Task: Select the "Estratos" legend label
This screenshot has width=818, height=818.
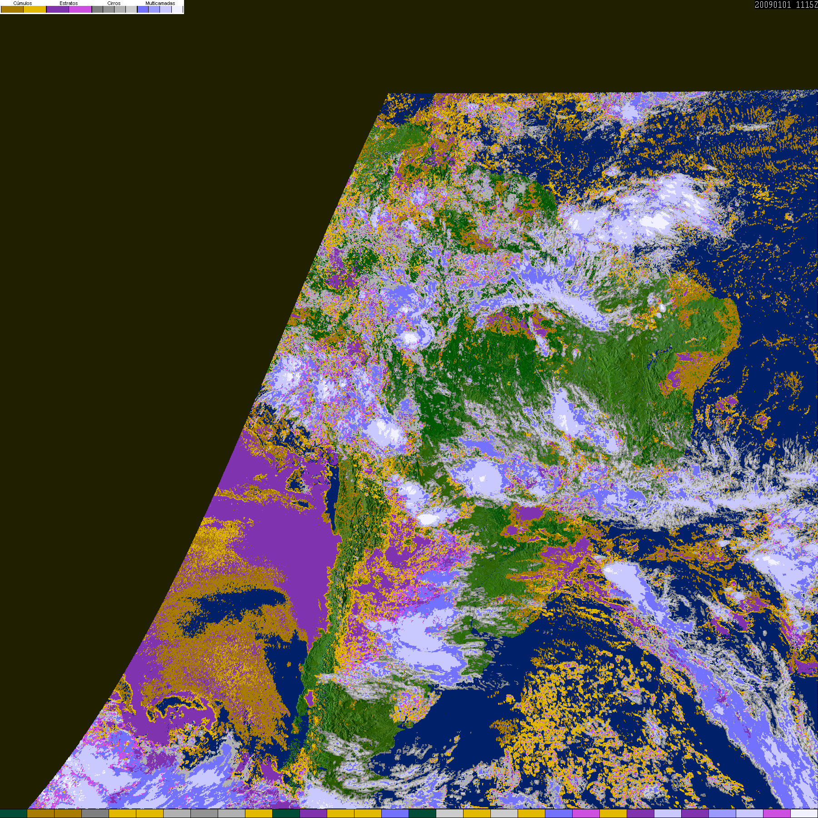Action: tap(69, 3)
